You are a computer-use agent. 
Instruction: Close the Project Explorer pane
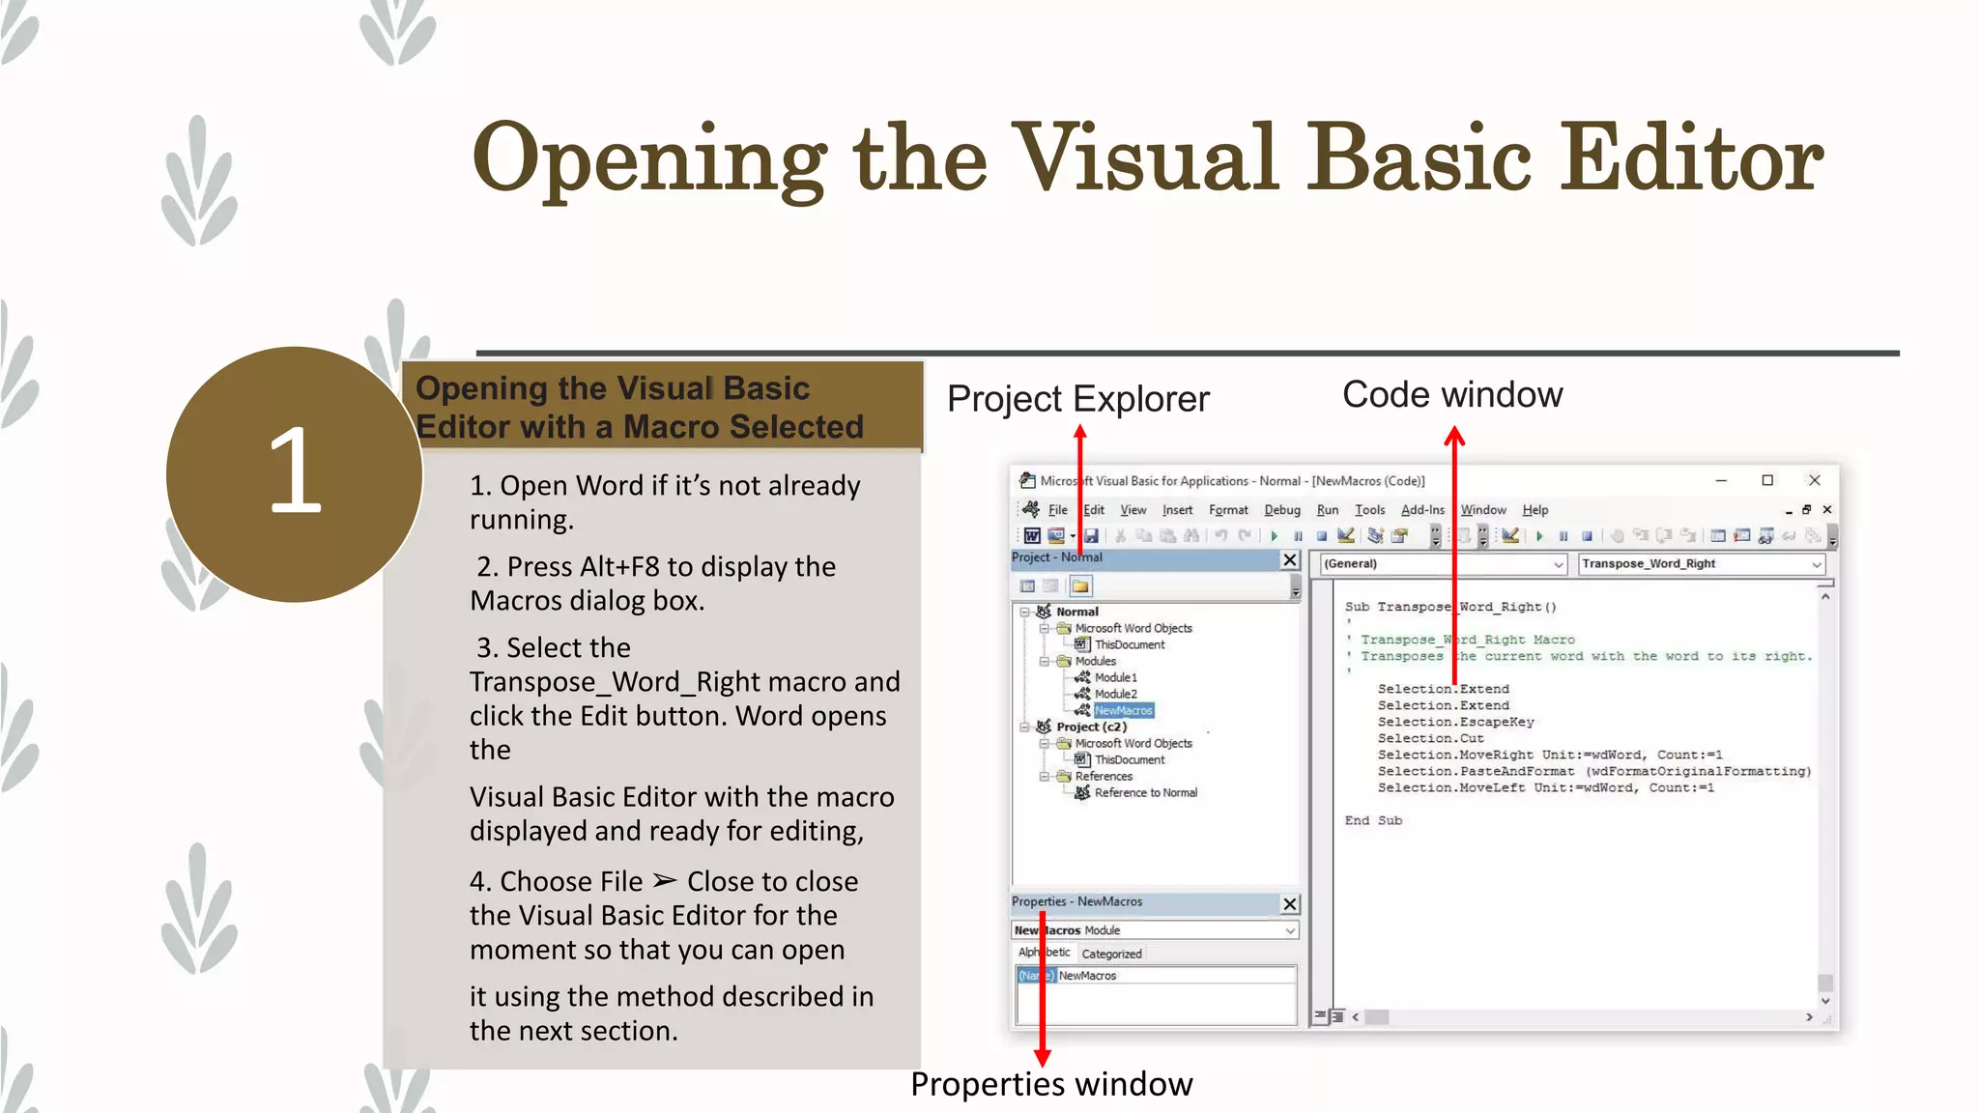click(x=1289, y=559)
